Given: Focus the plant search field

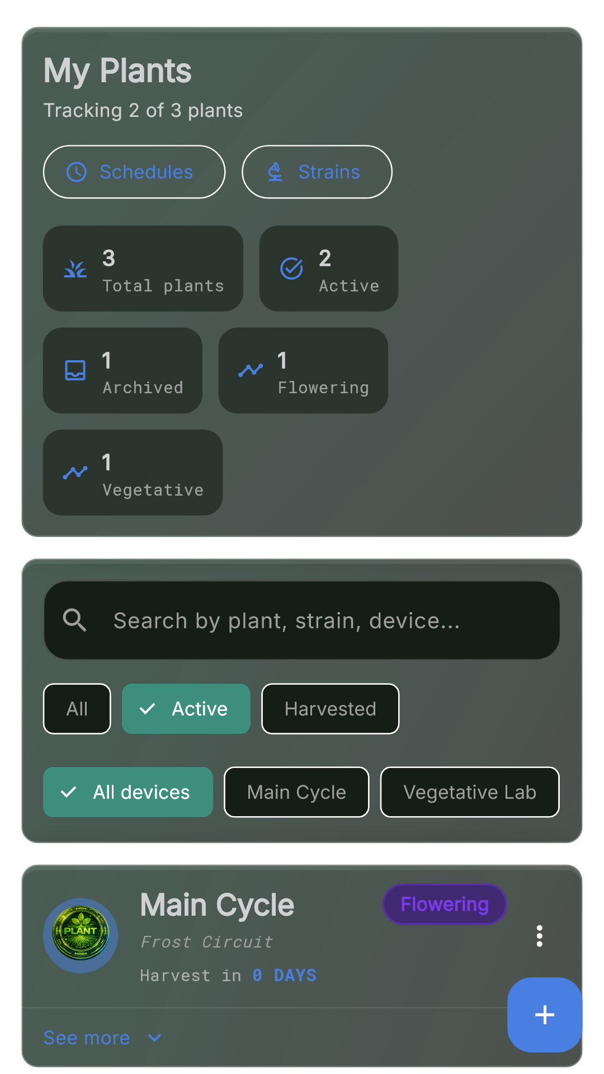Looking at the screenshot, I should 302,620.
